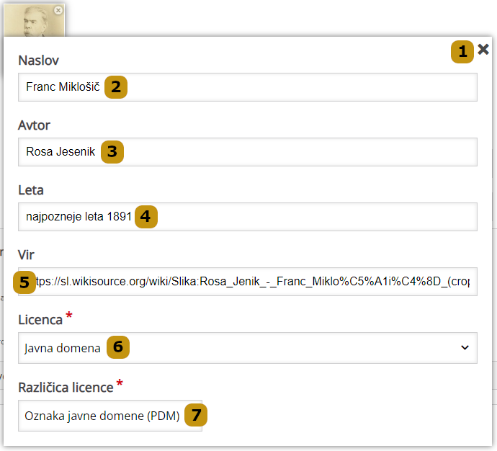Screen dimensions: 497x451
Task: Click the Avtor label
Action: 34,125
